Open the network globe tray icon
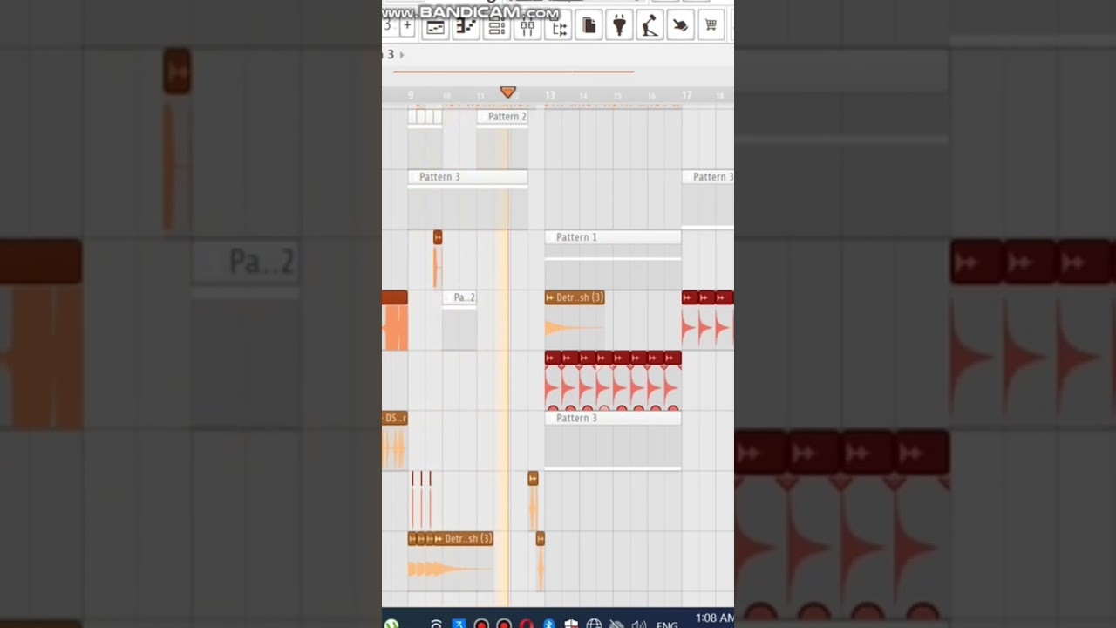 coord(594,624)
